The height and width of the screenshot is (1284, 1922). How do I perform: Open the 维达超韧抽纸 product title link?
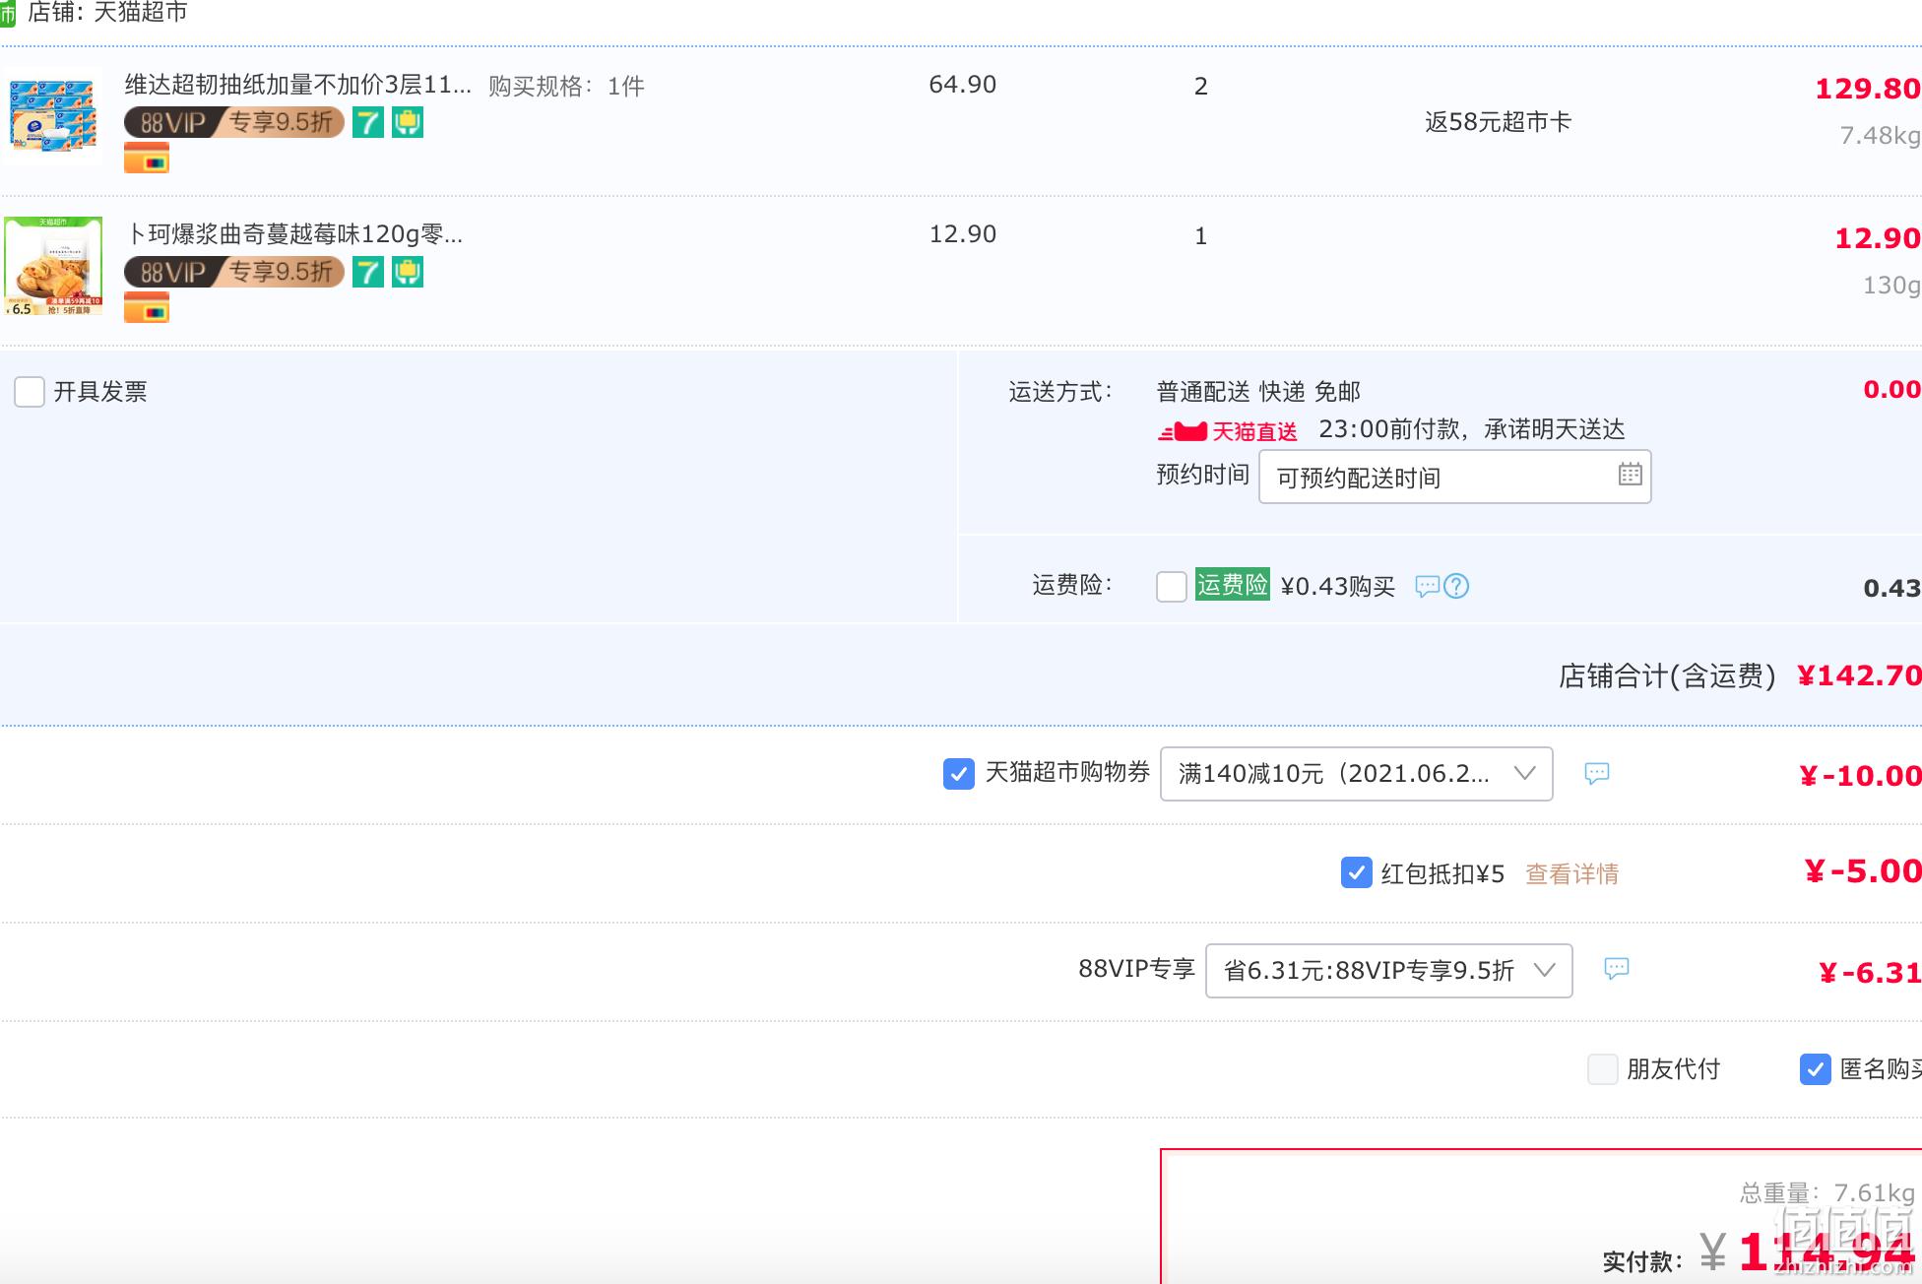coord(298,85)
